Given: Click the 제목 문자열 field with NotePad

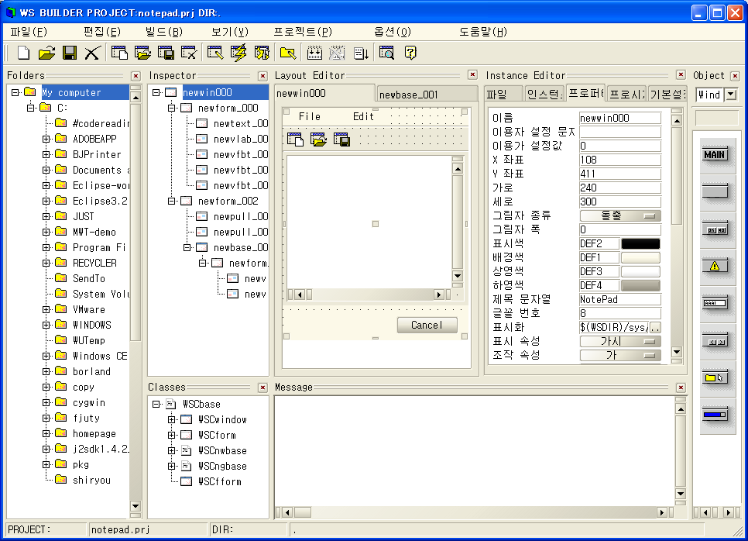Looking at the screenshot, I should [620, 299].
